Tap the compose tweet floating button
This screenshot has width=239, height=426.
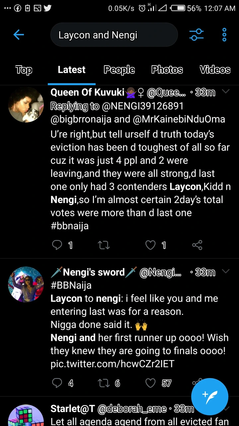click(x=210, y=396)
